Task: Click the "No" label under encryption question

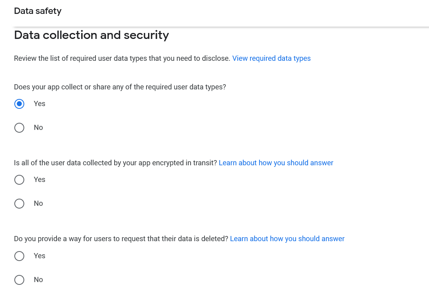Action: [38, 203]
